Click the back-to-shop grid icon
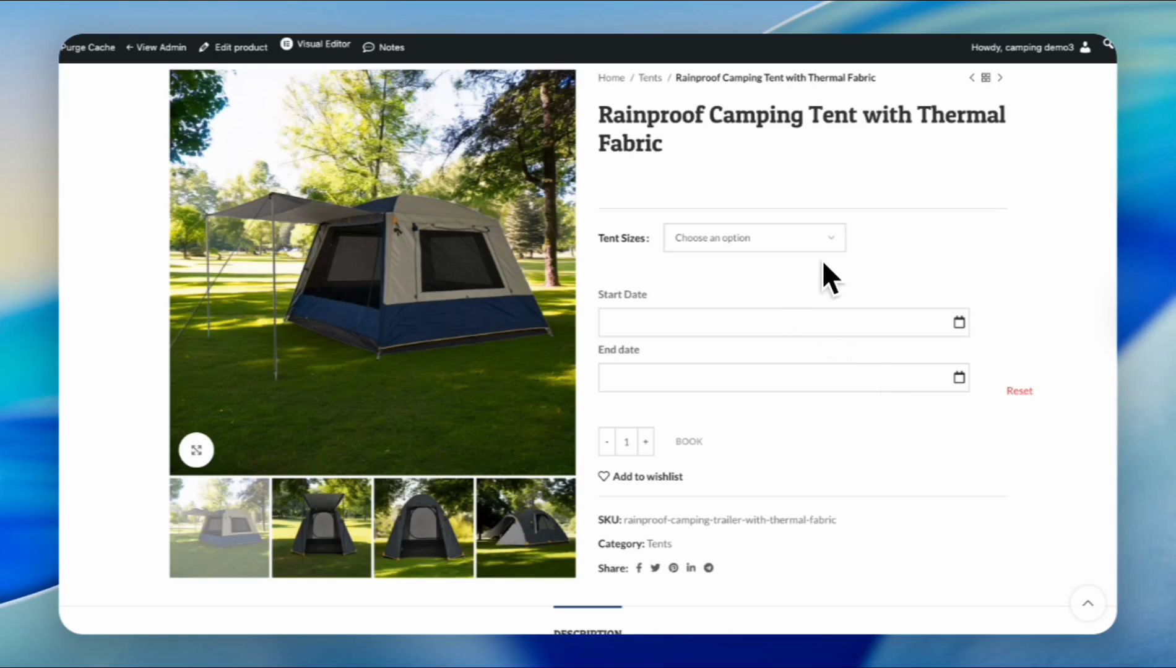Image resolution: width=1176 pixels, height=668 pixels. (986, 77)
